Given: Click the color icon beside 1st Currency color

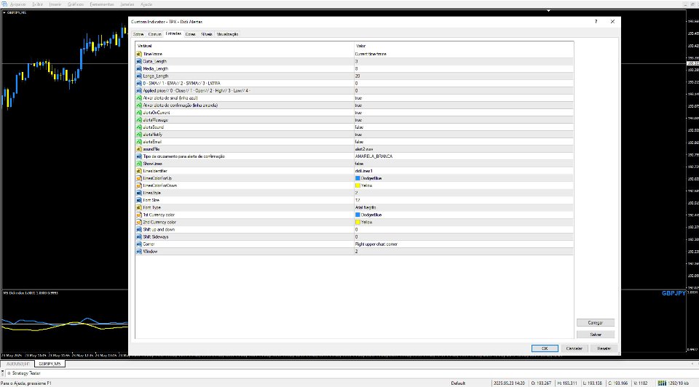Looking at the screenshot, I should click(x=139, y=215).
